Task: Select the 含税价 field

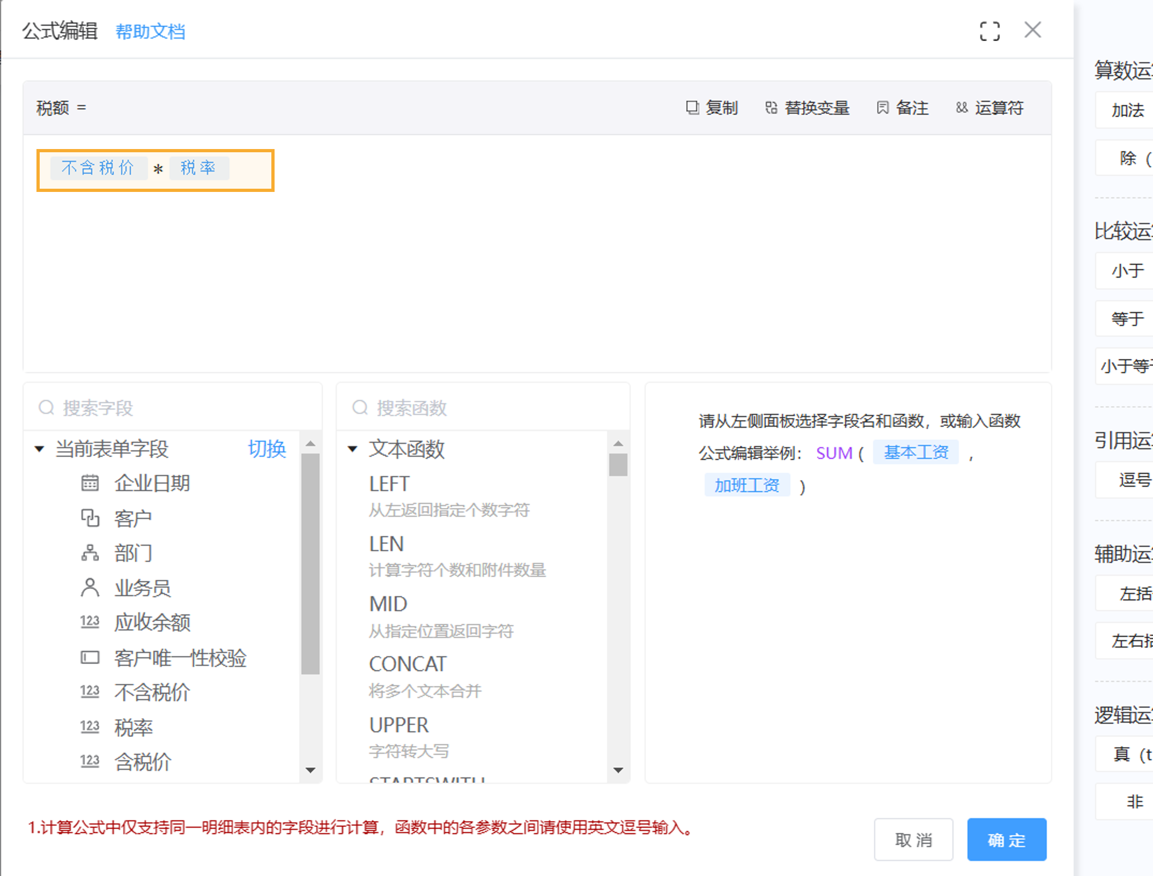Action: [x=143, y=762]
